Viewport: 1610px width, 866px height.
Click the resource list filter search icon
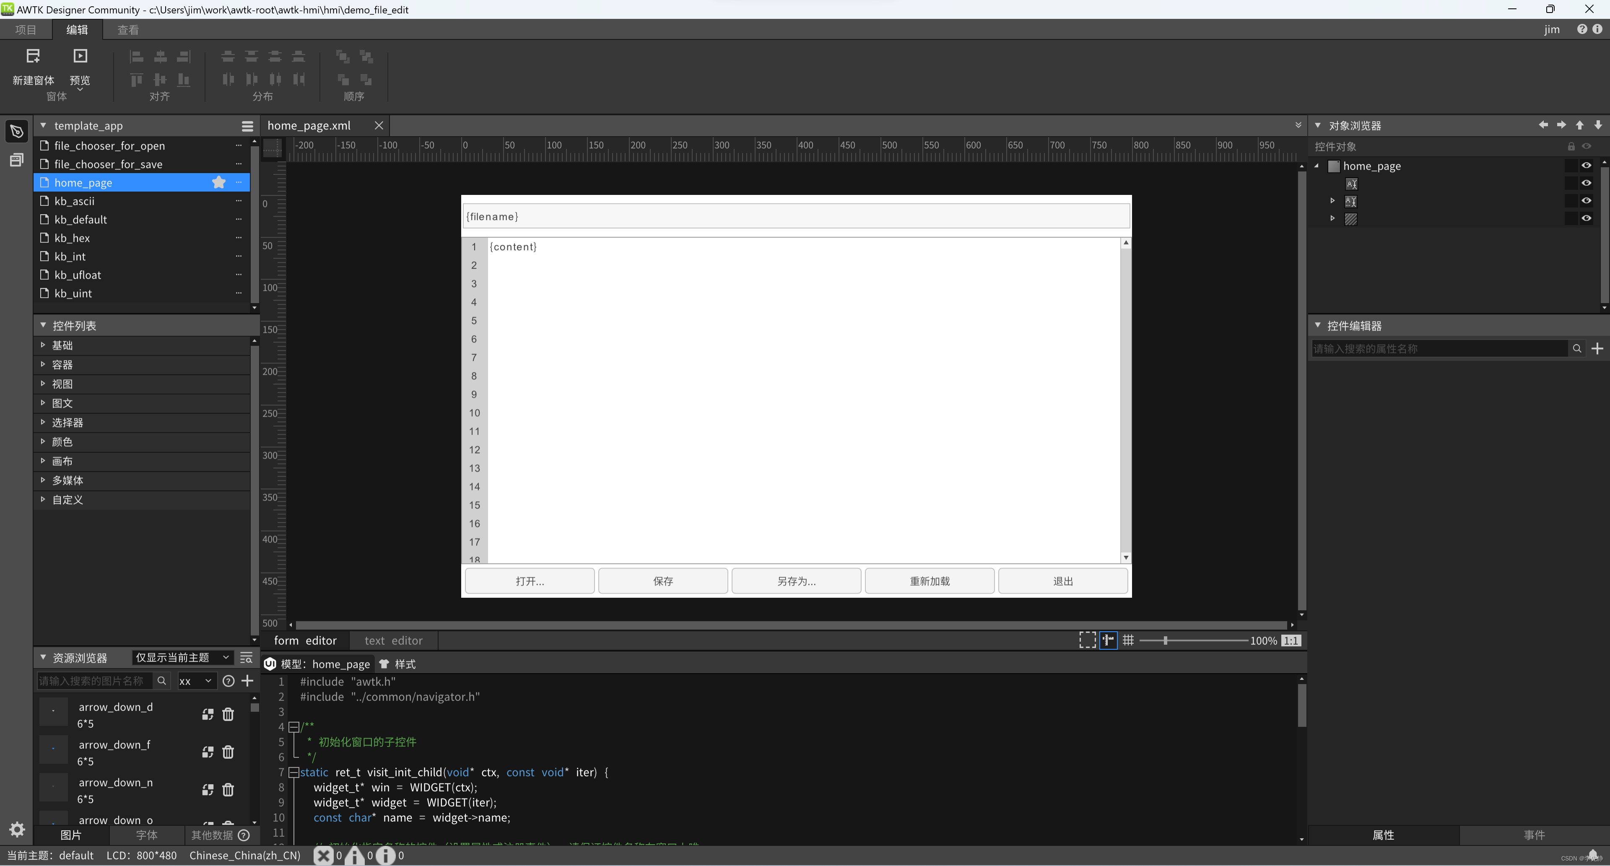pyautogui.click(x=246, y=657)
